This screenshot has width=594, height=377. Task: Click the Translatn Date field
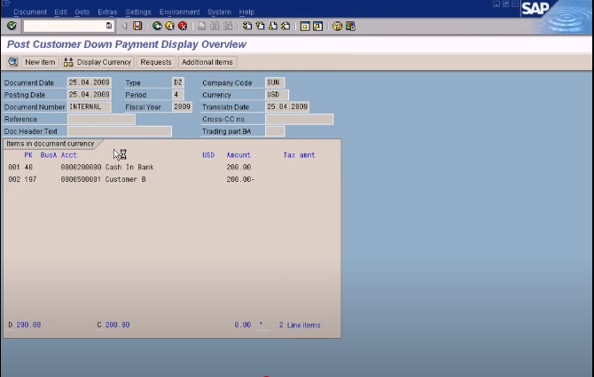[287, 106]
